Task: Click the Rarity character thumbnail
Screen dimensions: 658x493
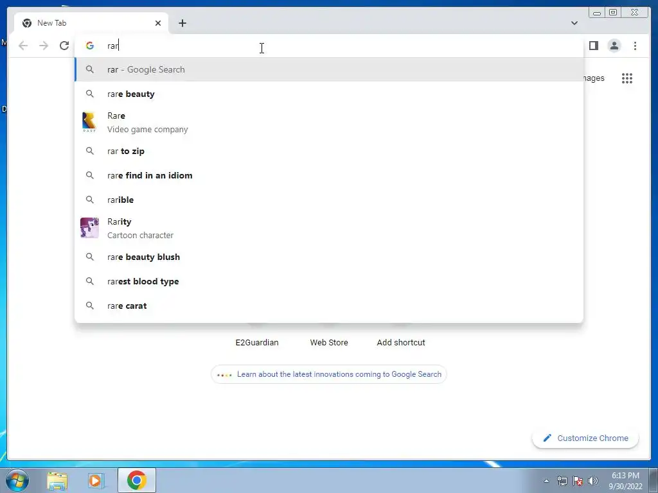Action: coord(89,228)
